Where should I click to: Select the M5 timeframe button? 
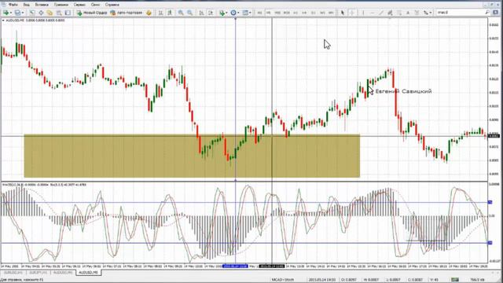pyautogui.click(x=268, y=13)
